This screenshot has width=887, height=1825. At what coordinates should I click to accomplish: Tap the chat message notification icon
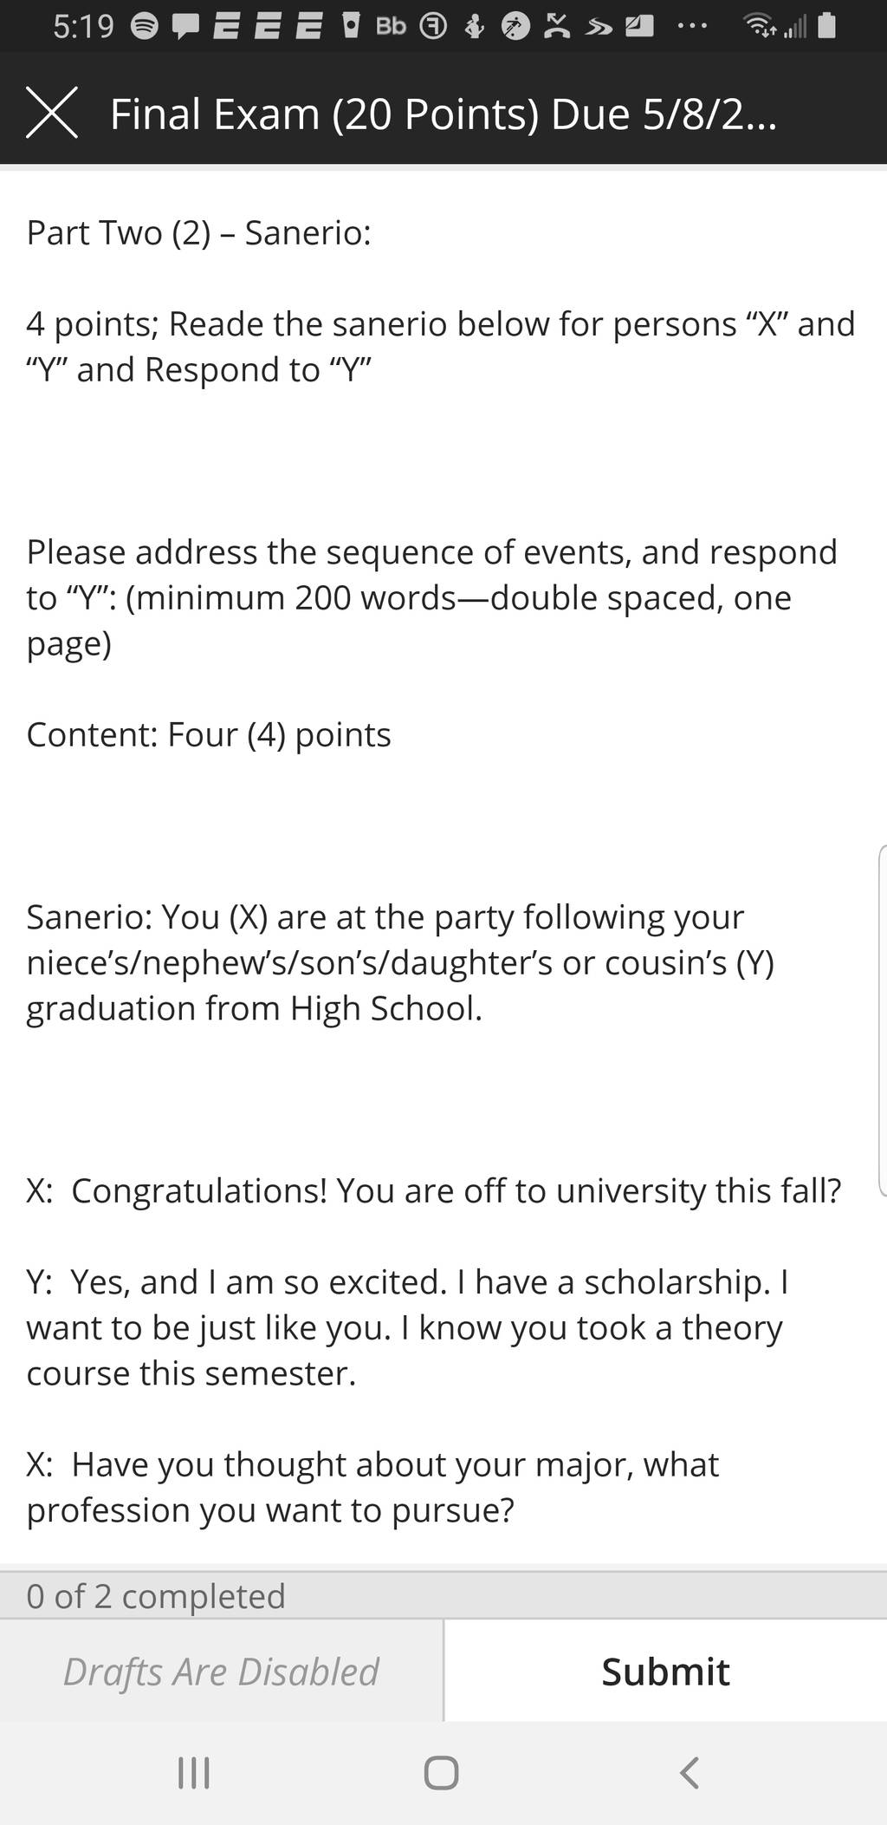[185, 28]
